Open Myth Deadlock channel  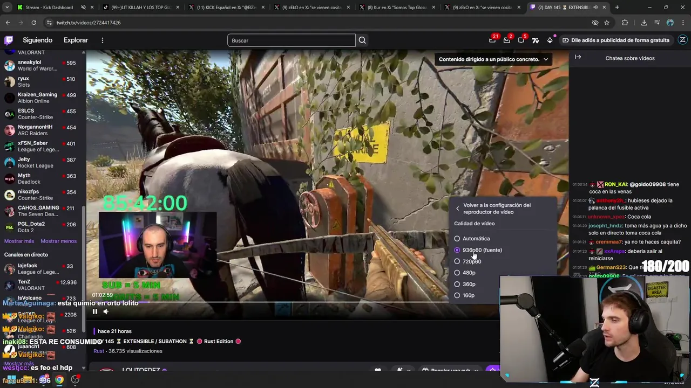click(41, 179)
